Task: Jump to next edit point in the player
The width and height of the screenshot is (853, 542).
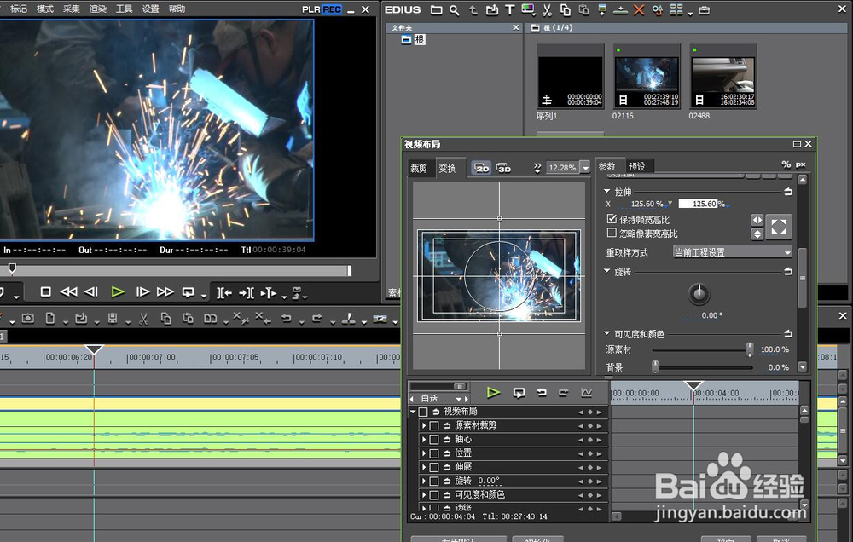Action: (x=246, y=293)
